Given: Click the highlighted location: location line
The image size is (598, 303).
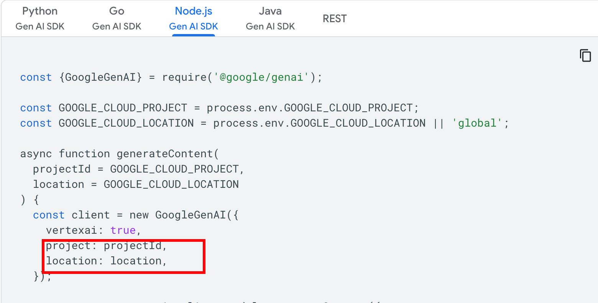Looking at the screenshot, I should (107, 261).
